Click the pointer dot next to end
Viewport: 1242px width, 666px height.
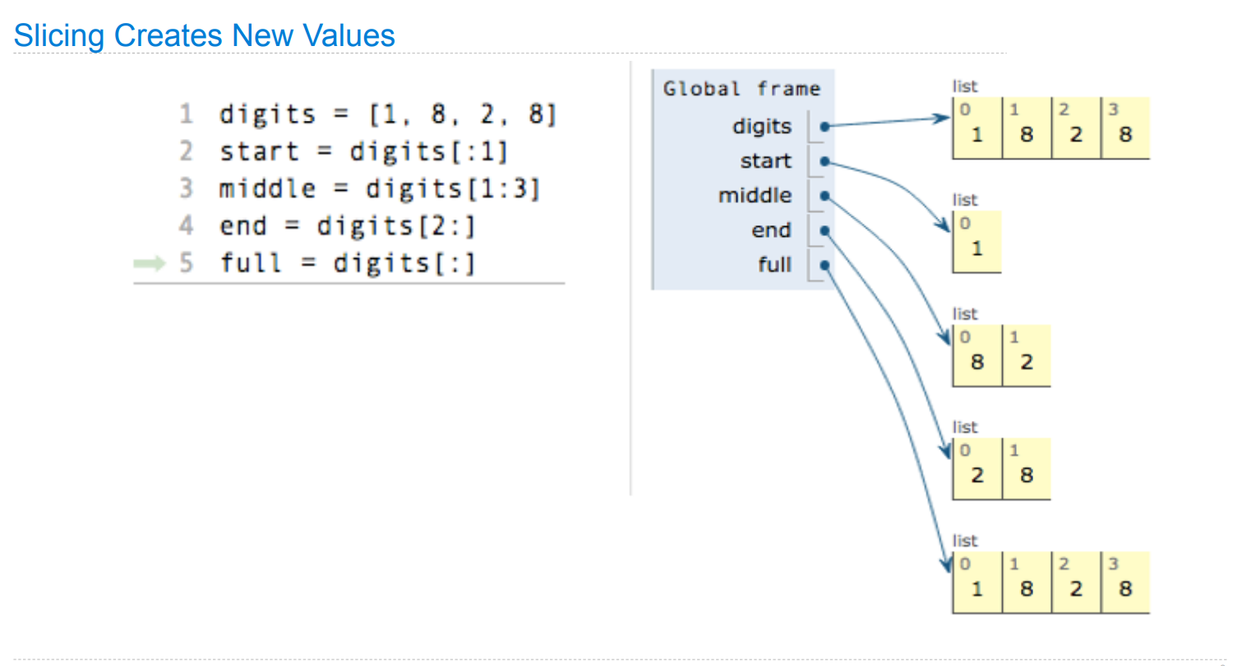[x=824, y=231]
